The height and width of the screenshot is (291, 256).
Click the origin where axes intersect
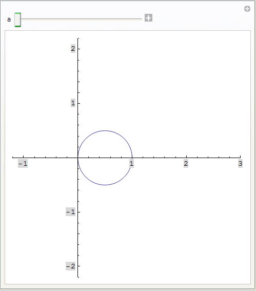point(78,158)
